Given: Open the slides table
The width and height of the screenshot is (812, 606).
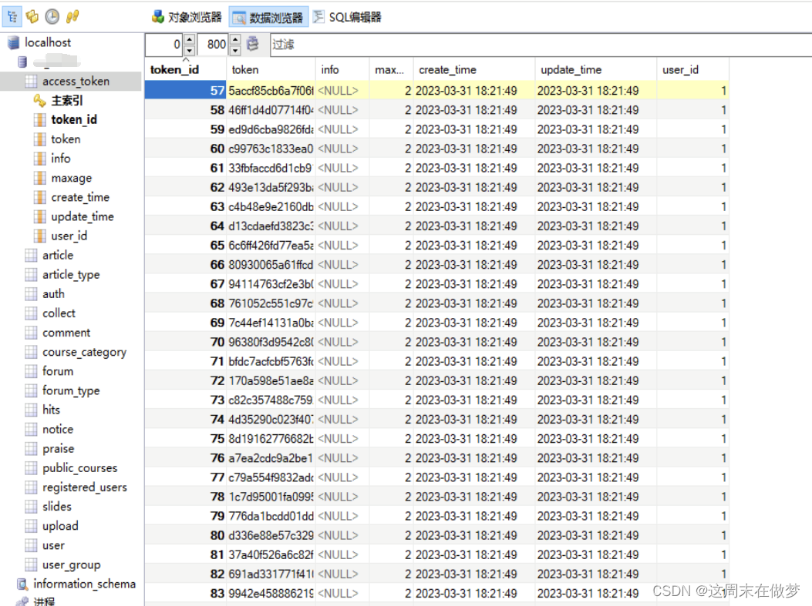Looking at the screenshot, I should click(57, 506).
